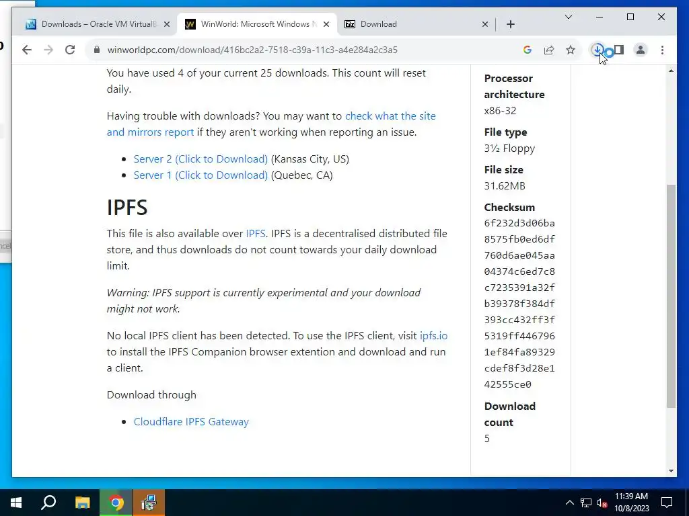Image resolution: width=689 pixels, height=516 pixels.
Task: Open the taskbar clock and date
Action: click(631, 503)
